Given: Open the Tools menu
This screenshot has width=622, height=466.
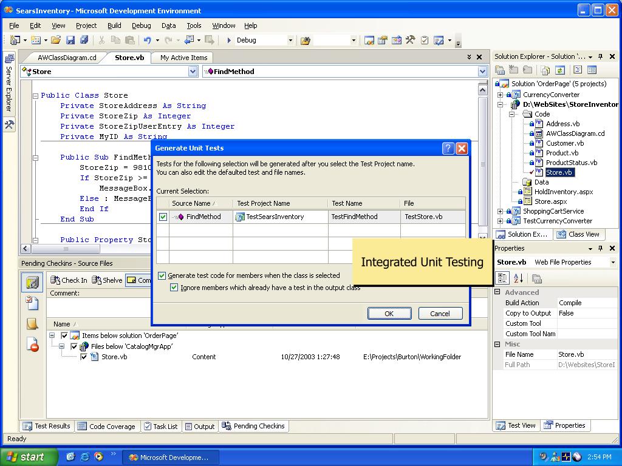Looking at the screenshot, I should tap(194, 25).
